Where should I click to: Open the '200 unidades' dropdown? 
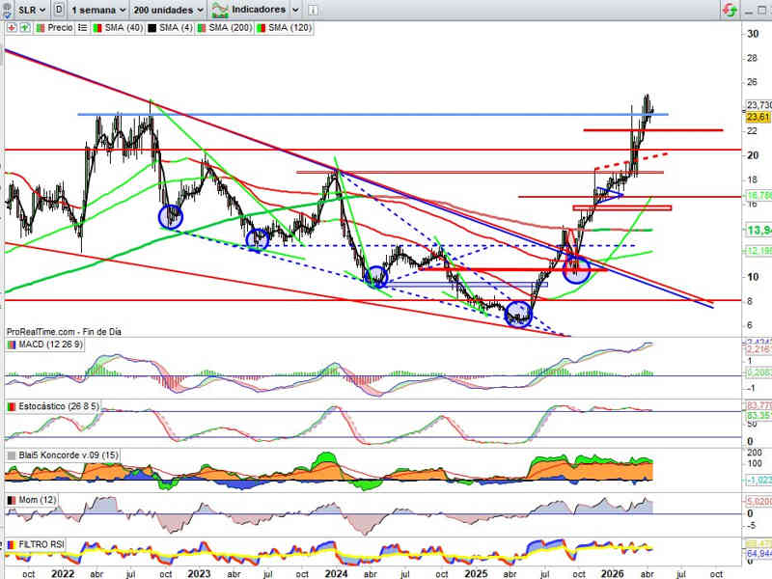(169, 10)
